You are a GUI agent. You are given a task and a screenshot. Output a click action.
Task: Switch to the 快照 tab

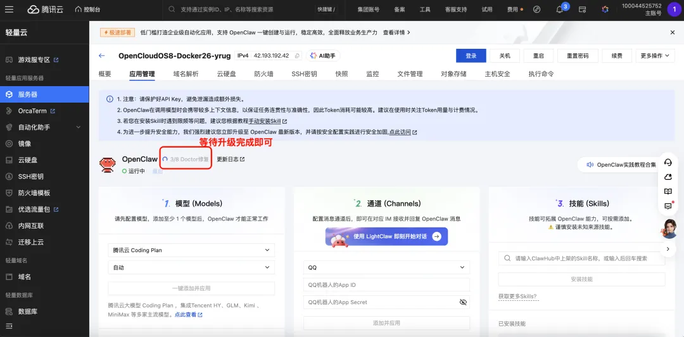(x=341, y=74)
